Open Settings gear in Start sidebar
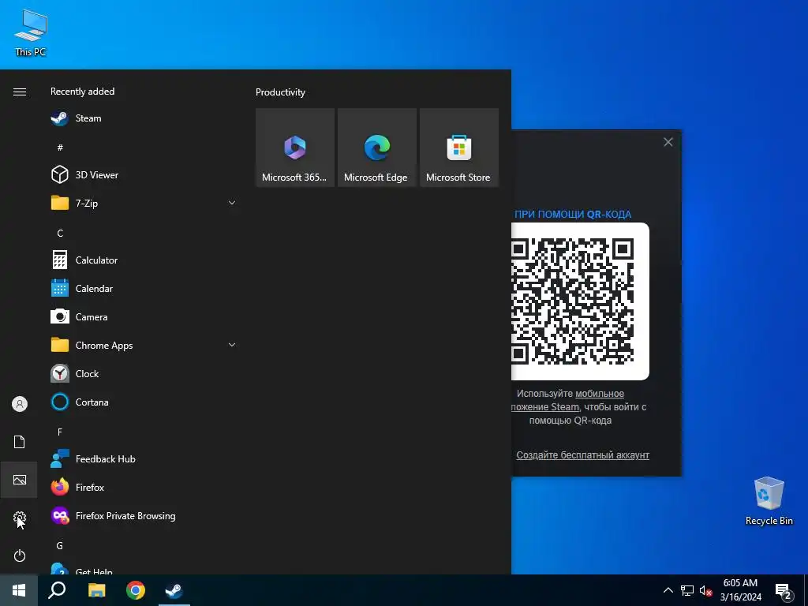 [20, 518]
